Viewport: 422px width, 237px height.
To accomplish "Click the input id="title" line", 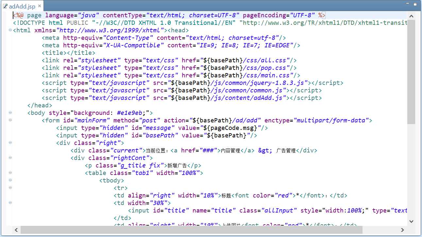I will click(268, 211).
